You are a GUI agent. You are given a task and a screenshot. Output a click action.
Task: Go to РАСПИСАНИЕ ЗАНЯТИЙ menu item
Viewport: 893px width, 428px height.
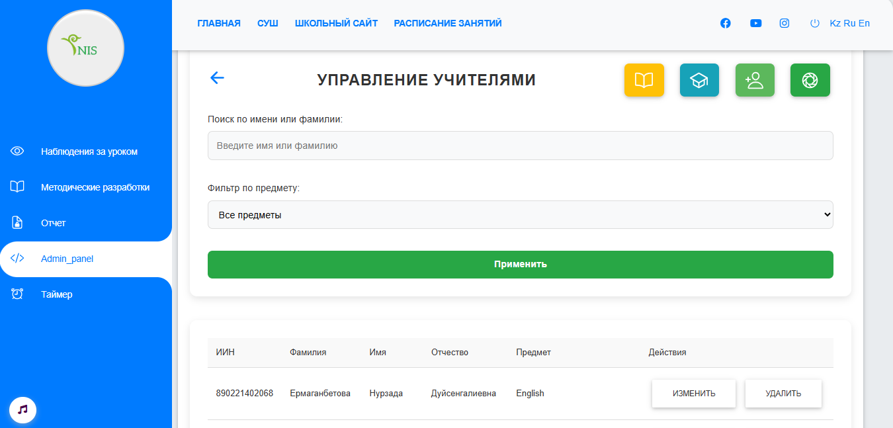pos(448,22)
